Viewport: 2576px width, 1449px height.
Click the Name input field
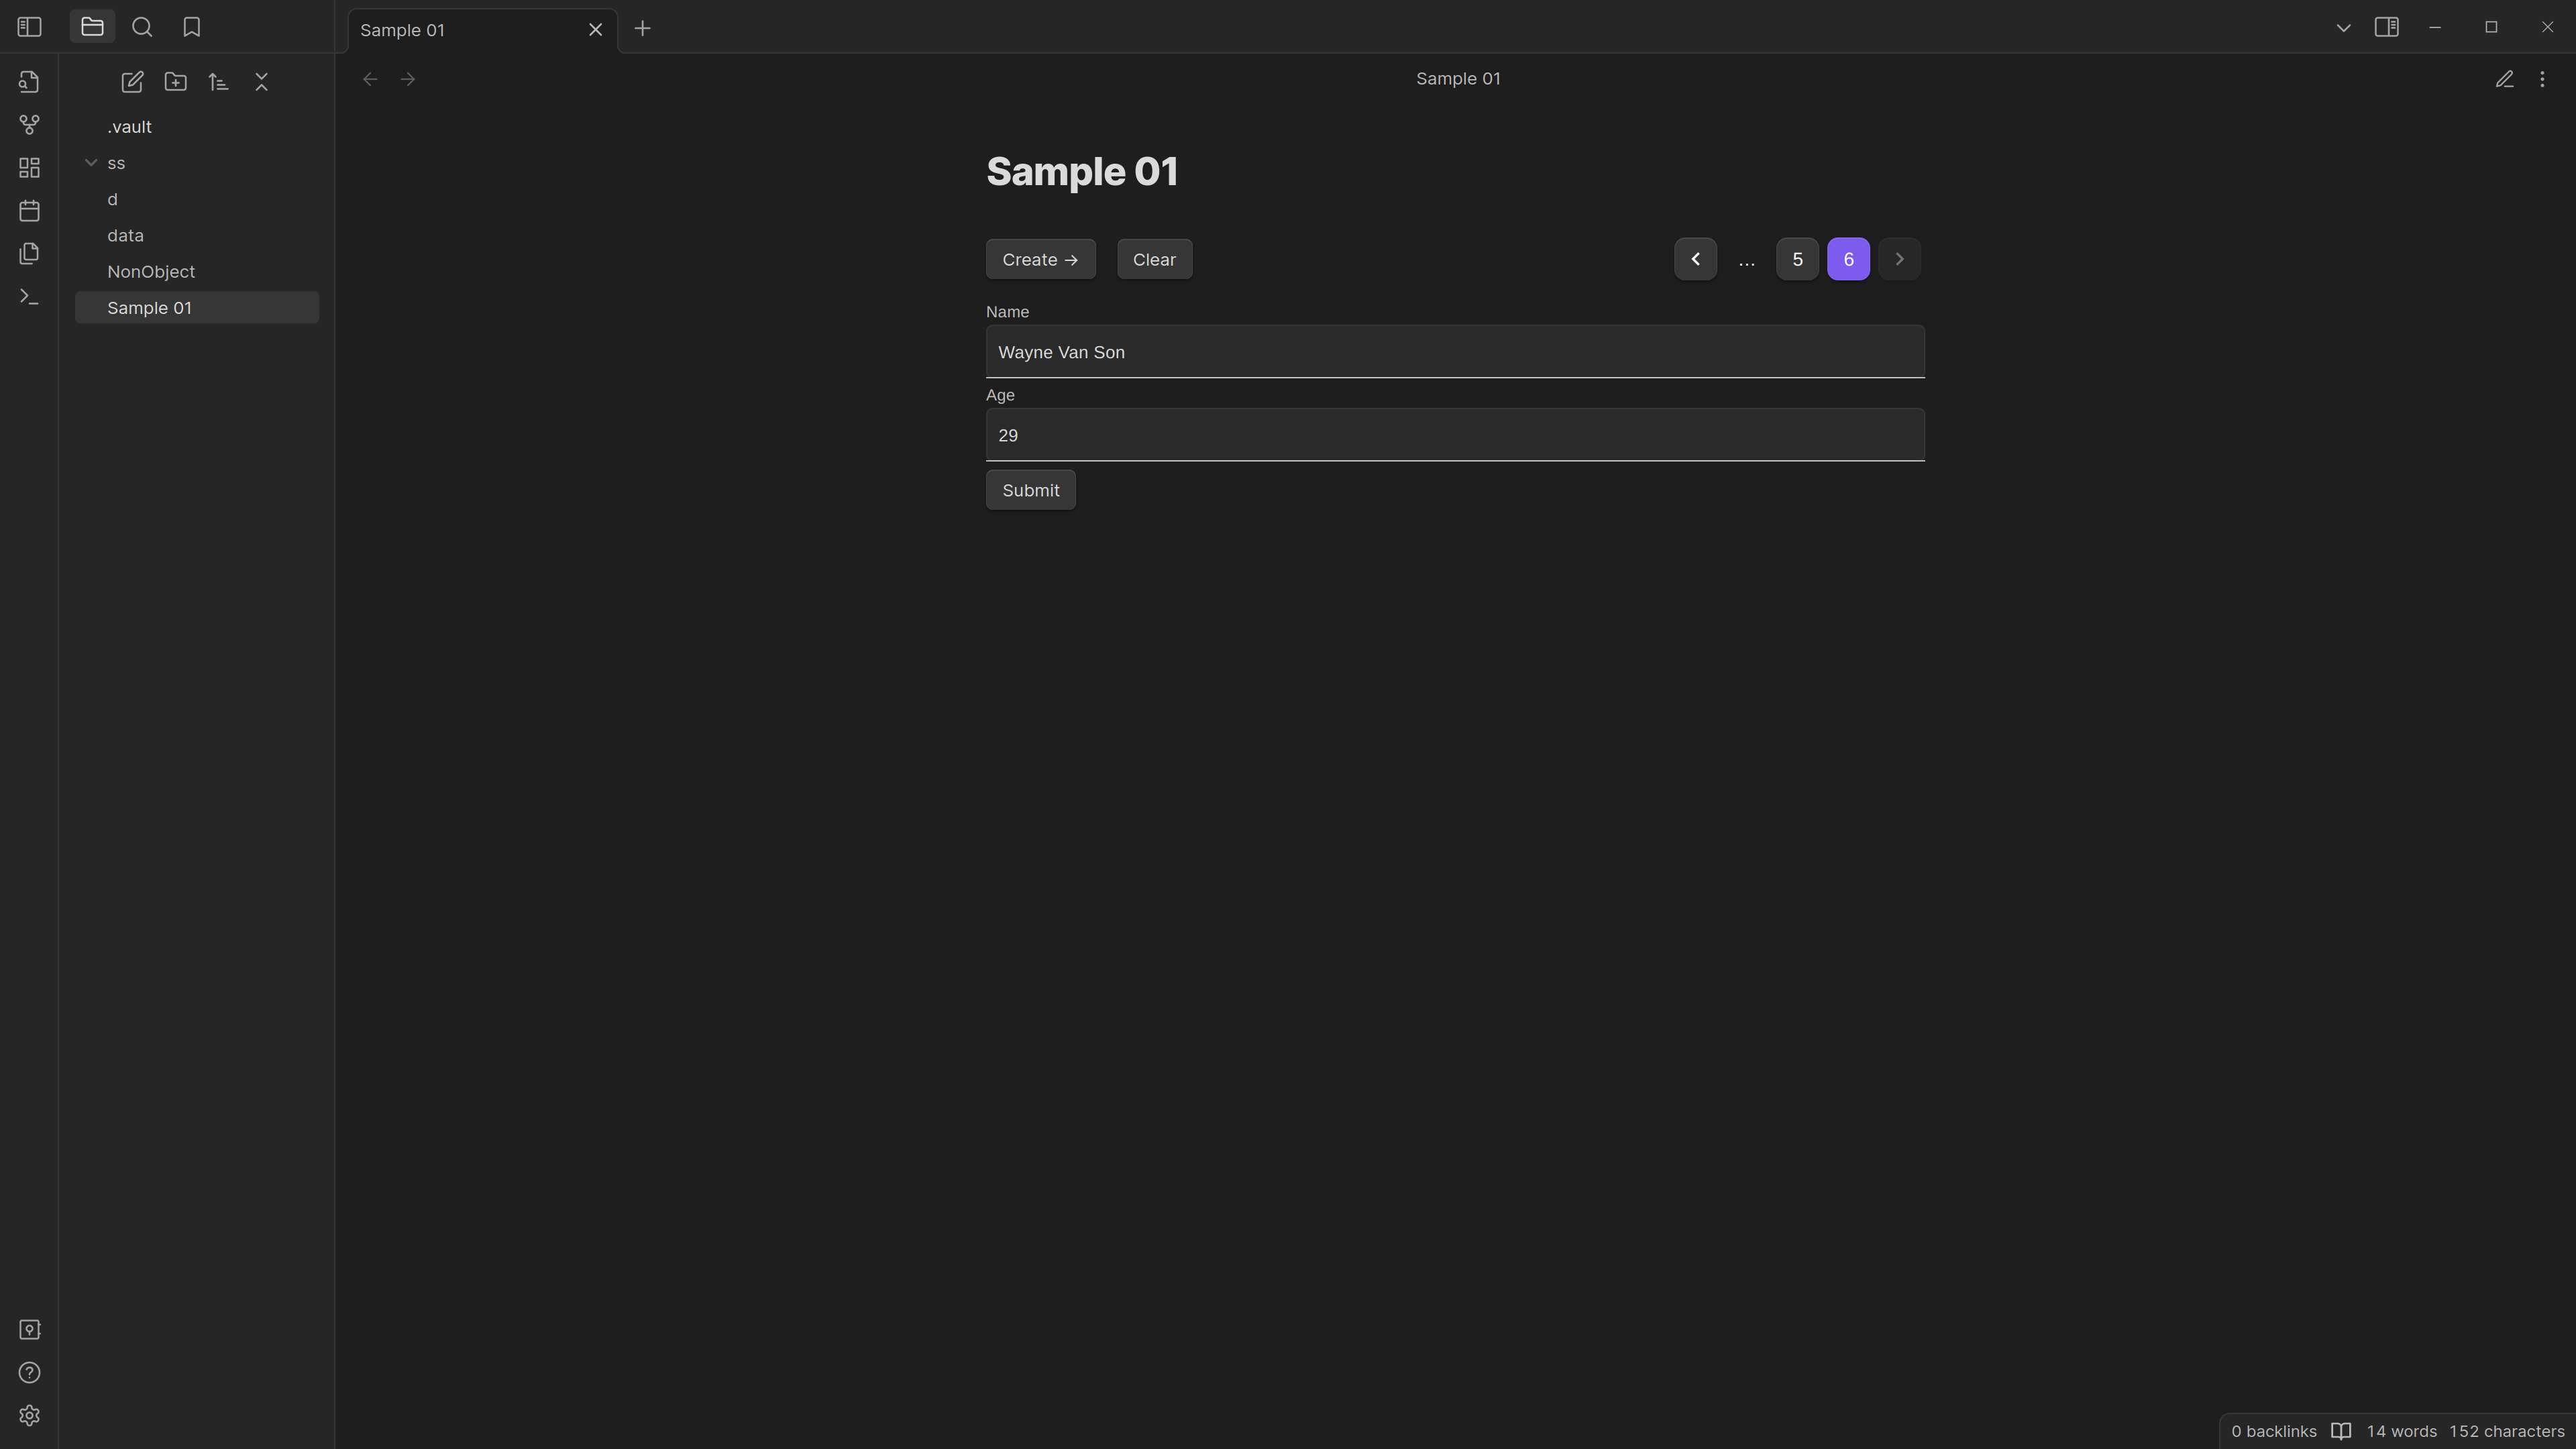tap(1454, 352)
